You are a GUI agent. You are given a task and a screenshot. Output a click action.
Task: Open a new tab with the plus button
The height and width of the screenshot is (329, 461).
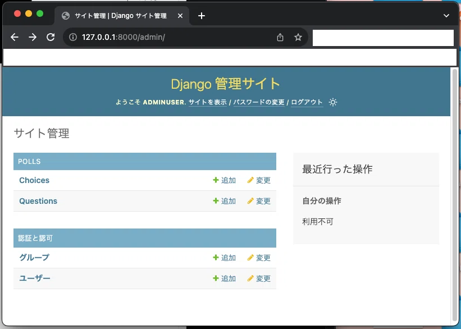click(x=202, y=16)
